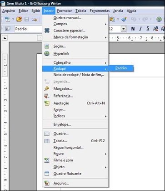
Task: Click the Seção icon in menu
Action: tap(47, 46)
